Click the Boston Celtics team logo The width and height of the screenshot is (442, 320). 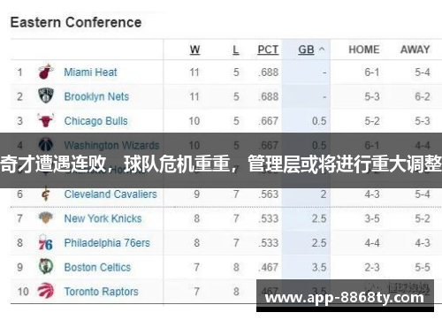[46, 267]
